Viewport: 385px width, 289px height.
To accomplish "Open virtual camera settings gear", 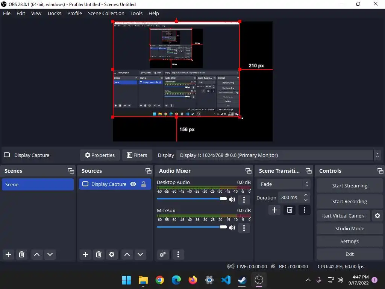I will coord(377,216).
